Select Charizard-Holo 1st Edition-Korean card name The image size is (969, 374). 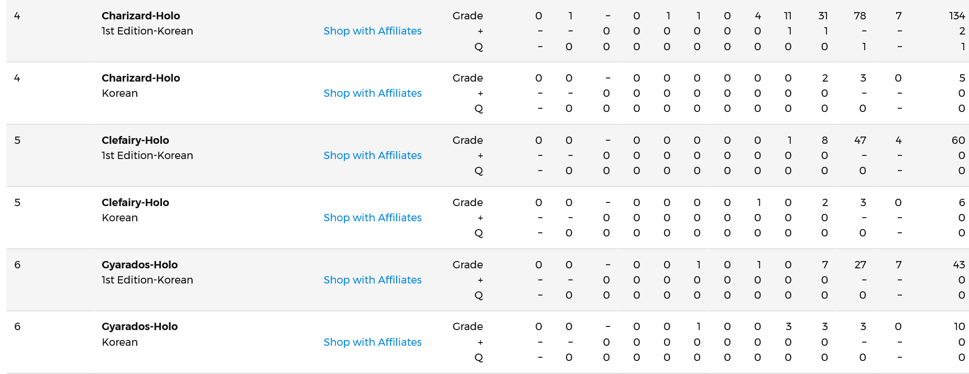140,16
